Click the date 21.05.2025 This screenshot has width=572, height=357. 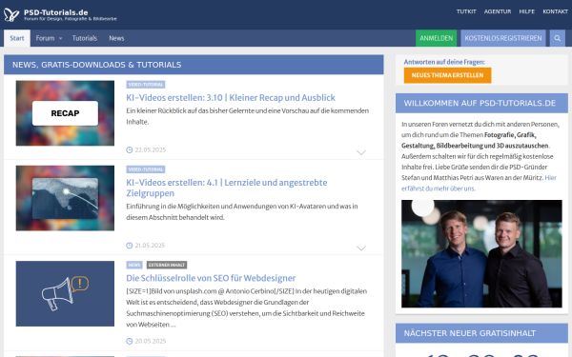coord(150,246)
